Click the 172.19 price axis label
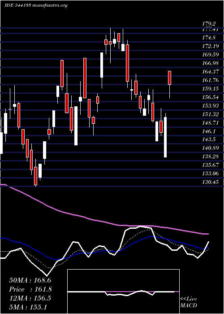The image size is (224, 314). [211, 46]
